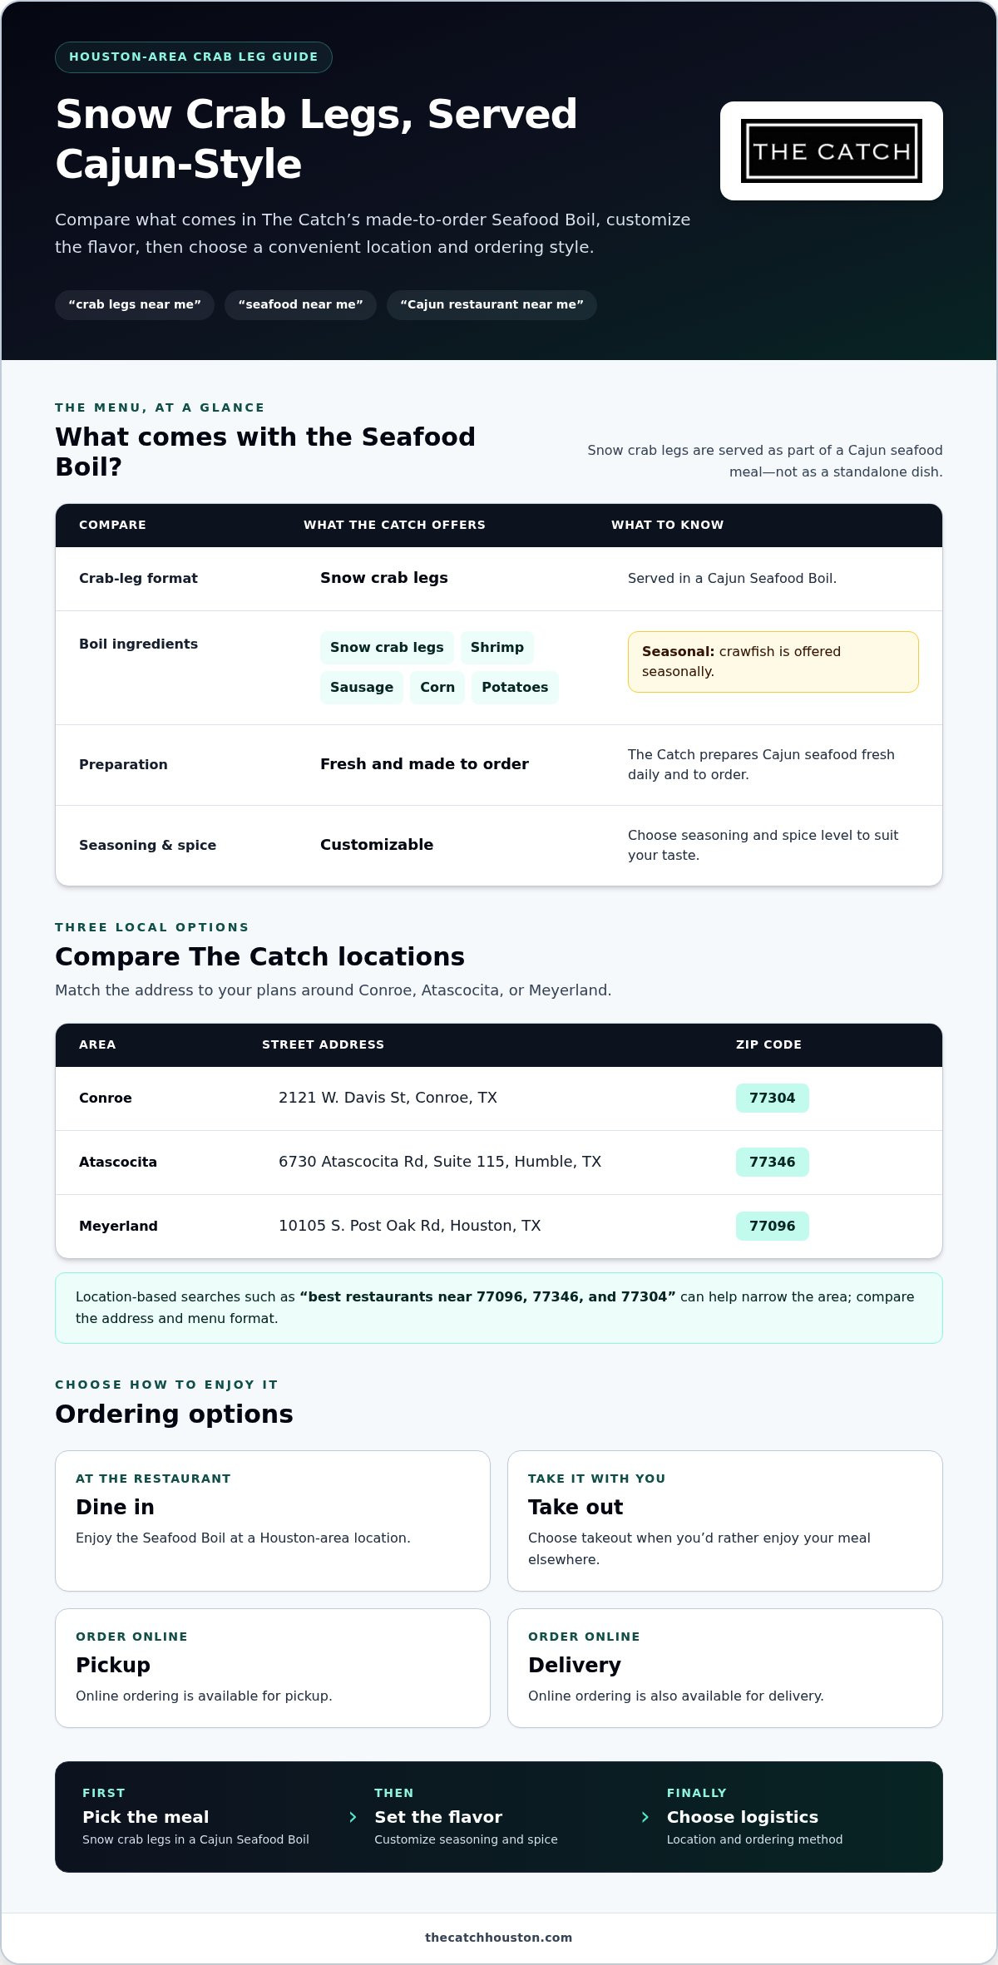
Task: Choose the Shrimp ingredient chip
Action: tap(497, 648)
